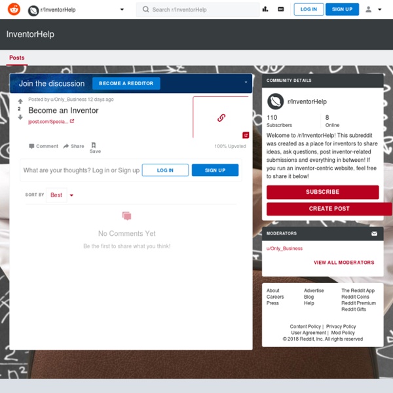Image resolution: width=393 pixels, height=393 pixels.
Task: Expand the user menu dropdown arrow
Action: pos(380,10)
